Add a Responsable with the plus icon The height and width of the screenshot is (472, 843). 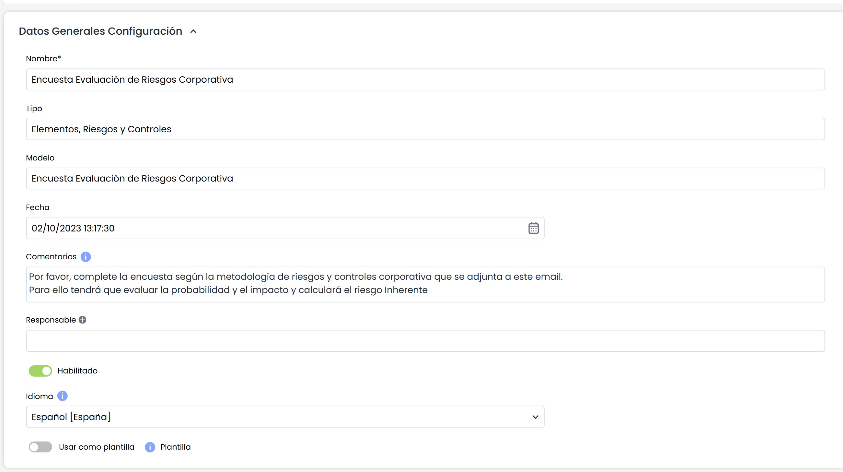coord(83,320)
